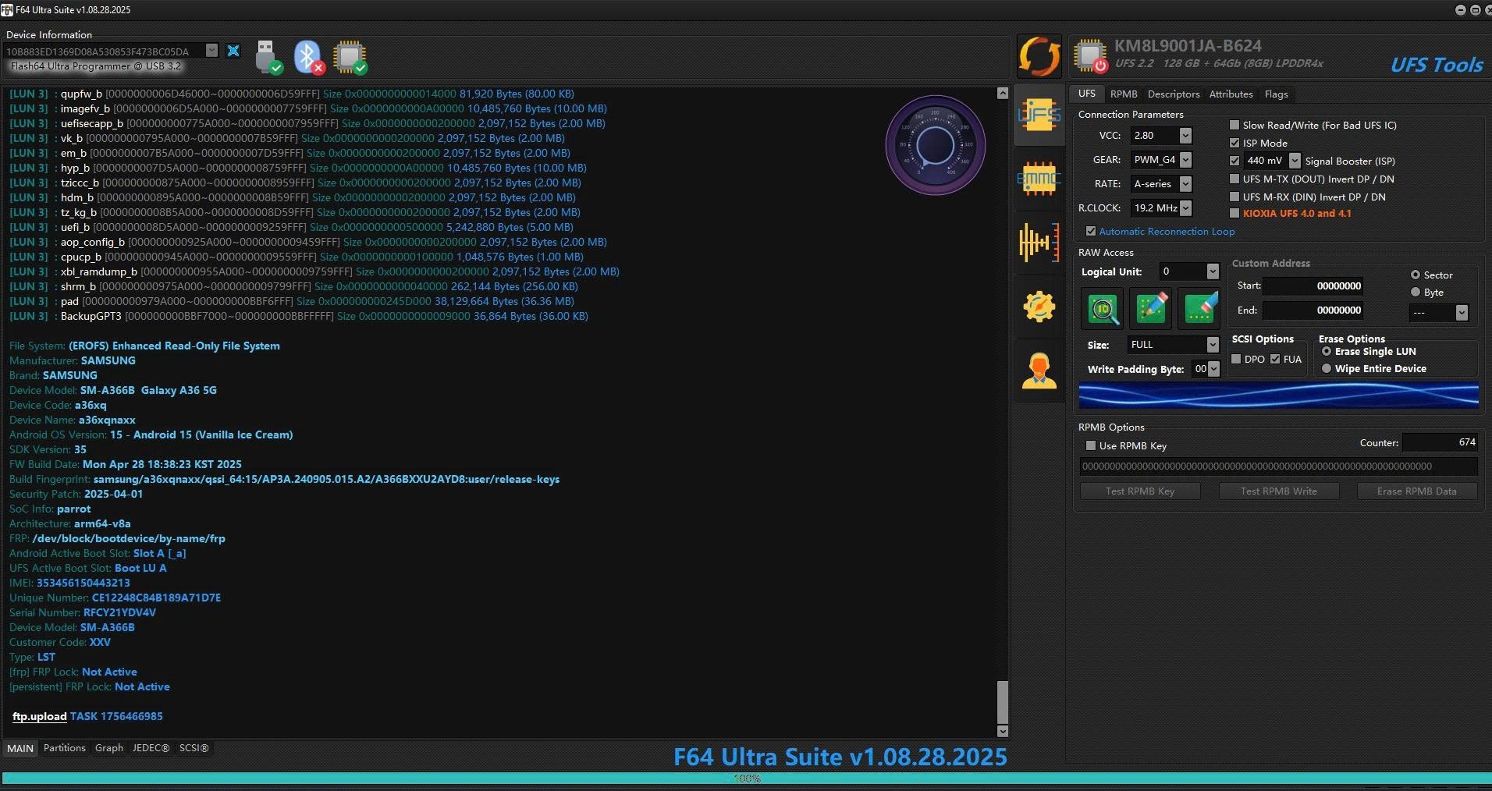The image size is (1492, 791).
Task: Open the signal waveform tool in sidebar
Action: pyautogui.click(x=1039, y=242)
